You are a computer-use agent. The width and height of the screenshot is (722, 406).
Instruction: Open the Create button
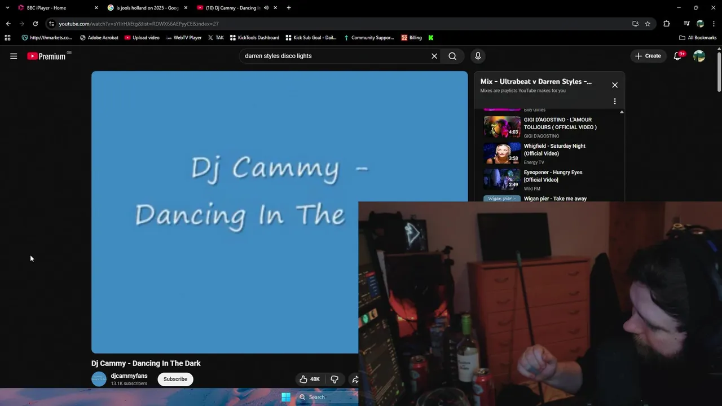click(648, 56)
